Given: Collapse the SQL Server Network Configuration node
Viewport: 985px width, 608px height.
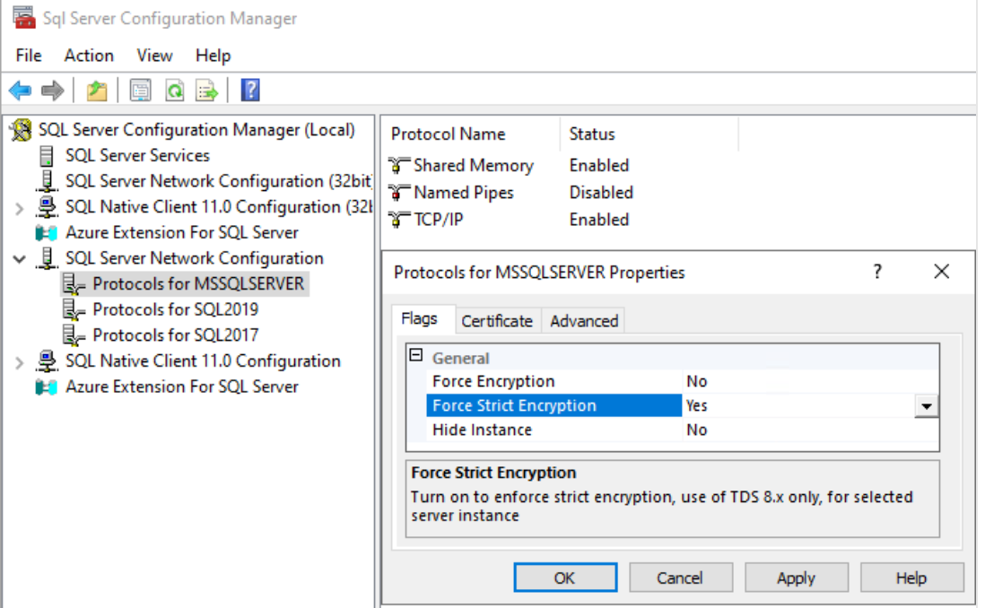Looking at the screenshot, I should (x=20, y=259).
